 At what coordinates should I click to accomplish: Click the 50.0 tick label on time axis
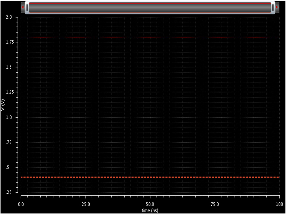(x=150, y=204)
